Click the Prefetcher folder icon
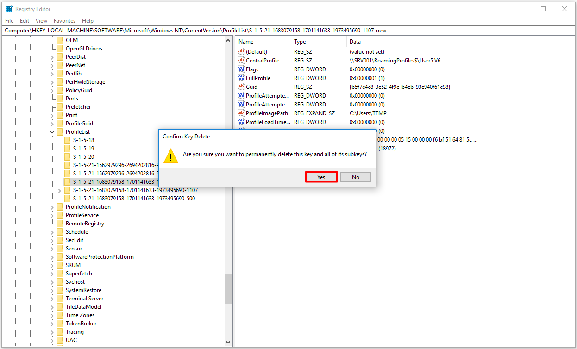The height and width of the screenshot is (349, 577). click(60, 107)
